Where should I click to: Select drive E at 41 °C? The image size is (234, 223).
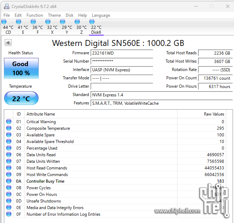pyautogui.click(x=23, y=27)
